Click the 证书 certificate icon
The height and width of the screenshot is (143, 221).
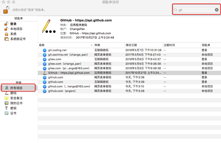7,113
